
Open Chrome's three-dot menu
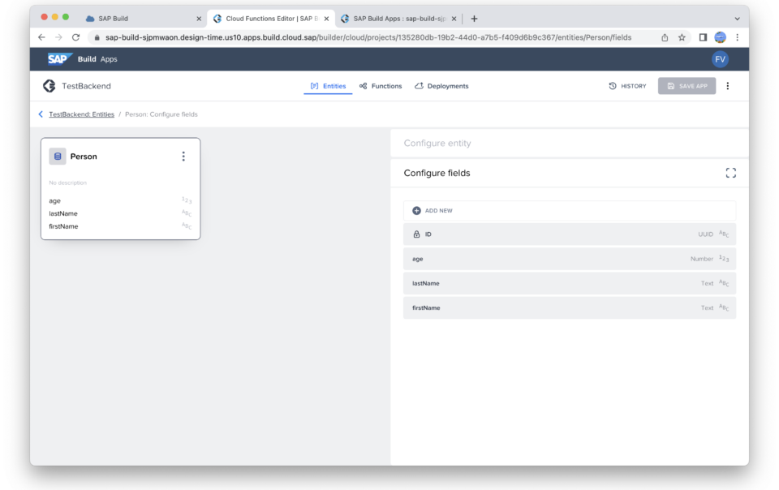pyautogui.click(x=738, y=37)
